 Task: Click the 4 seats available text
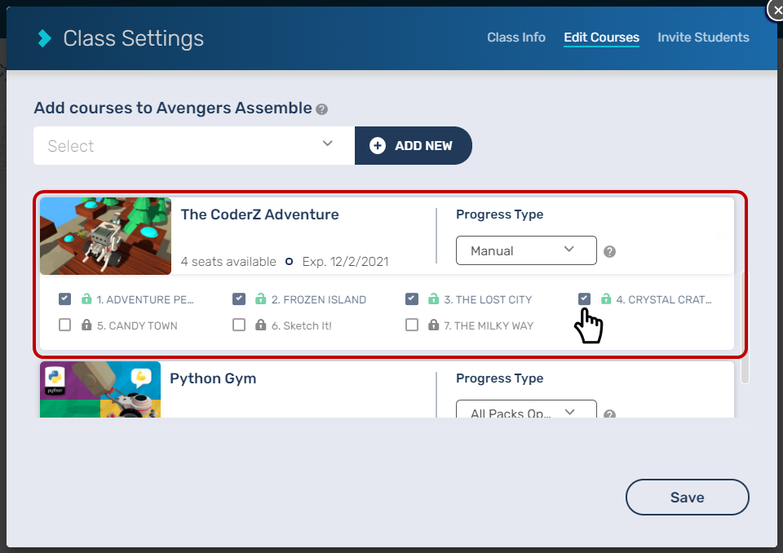(228, 262)
